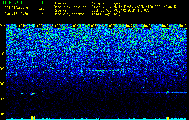Click the 0.6 kHz axis label
The width and height of the screenshot is (189, 120).
coord(2,114)
